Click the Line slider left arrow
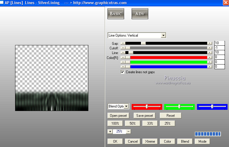The image size is (229, 147). (x=123, y=53)
